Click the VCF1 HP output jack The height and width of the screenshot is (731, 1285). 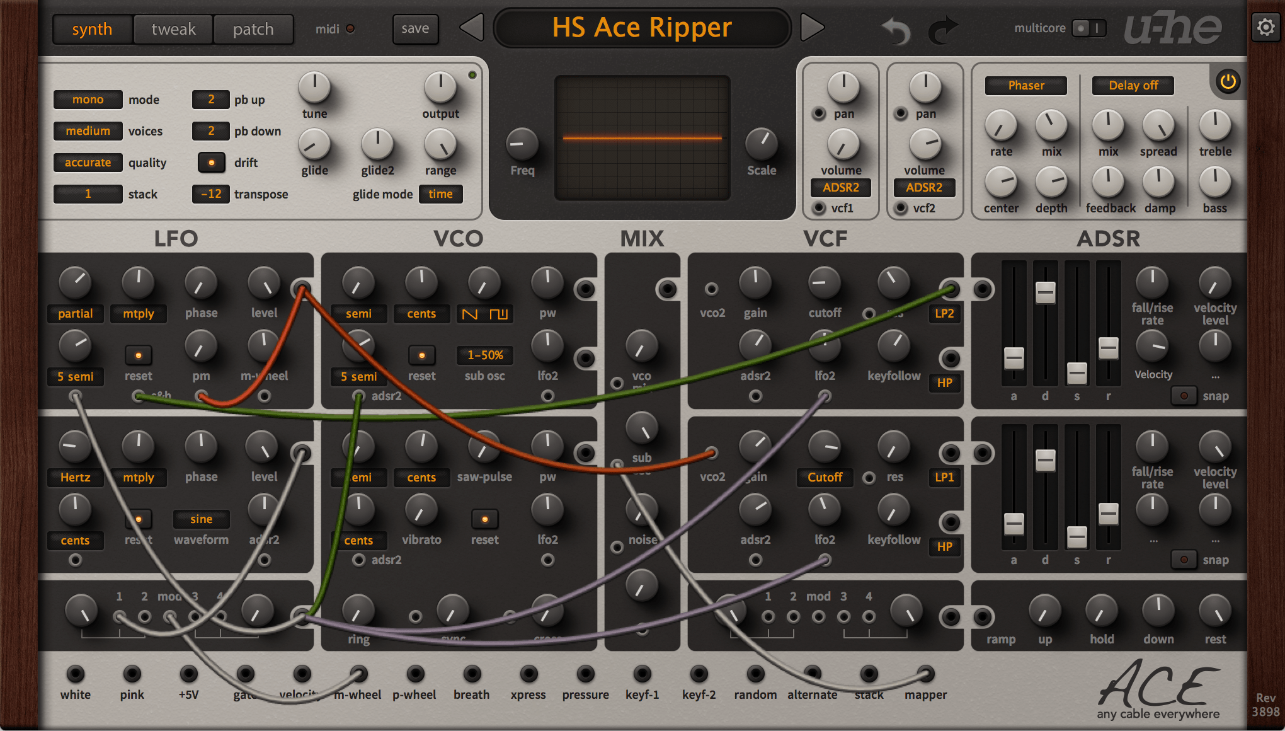click(950, 359)
